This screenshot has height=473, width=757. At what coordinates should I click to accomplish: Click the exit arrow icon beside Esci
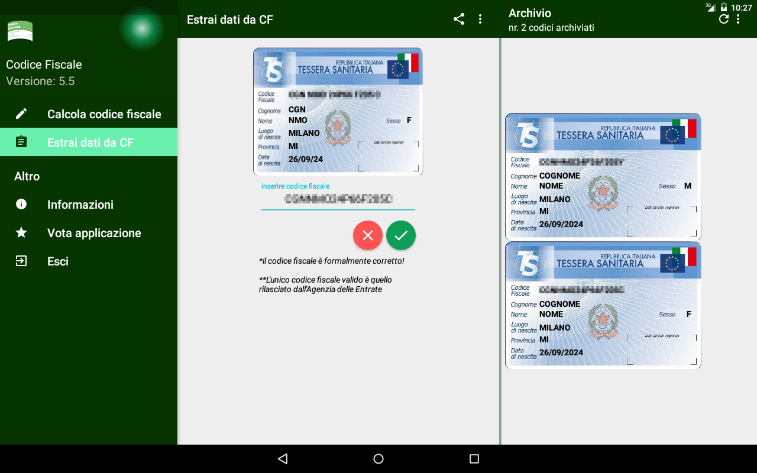pos(21,261)
